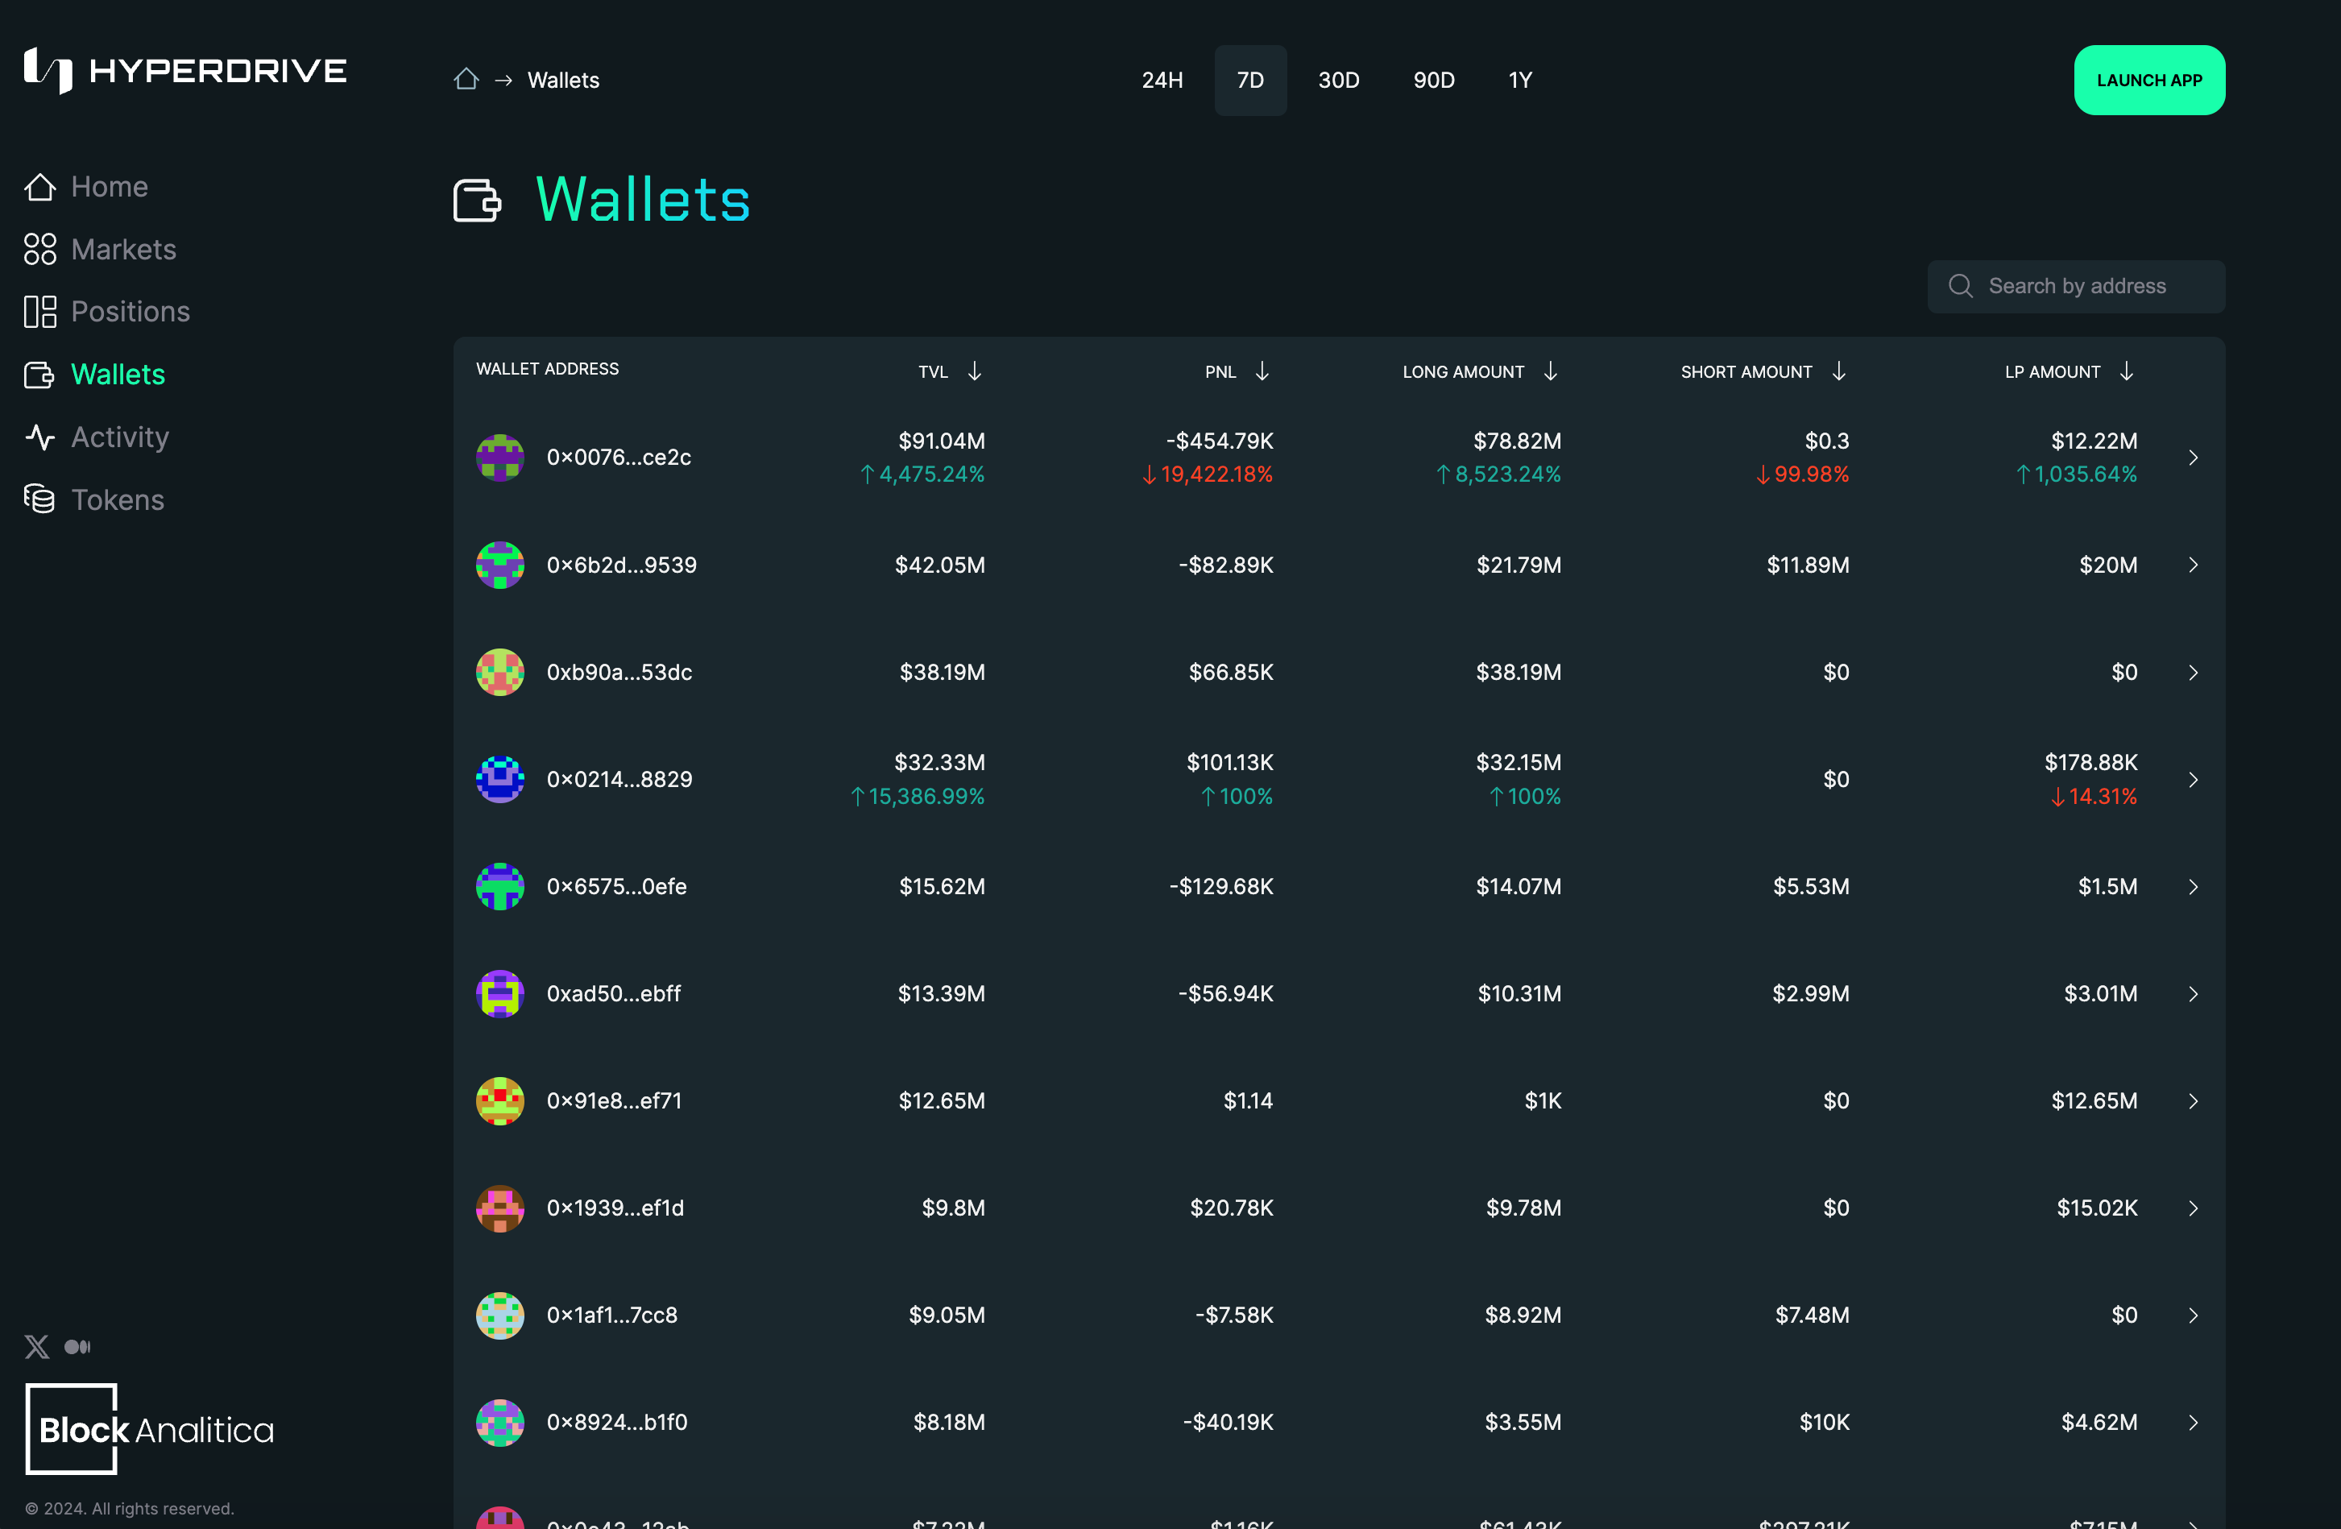Select the 1Y time range
2341x1529 pixels.
pos(1519,81)
